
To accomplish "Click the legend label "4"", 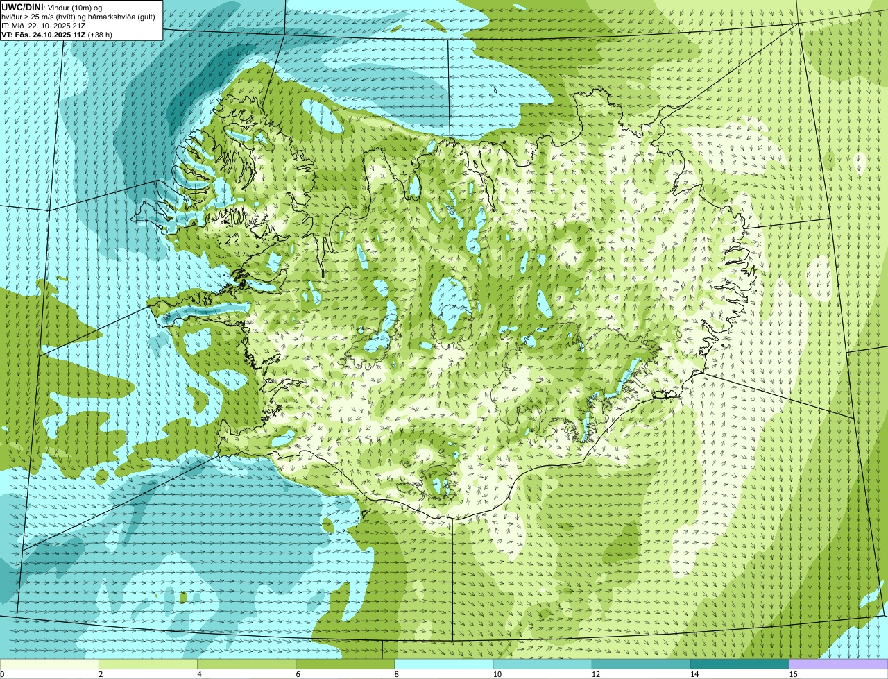I will [199, 674].
